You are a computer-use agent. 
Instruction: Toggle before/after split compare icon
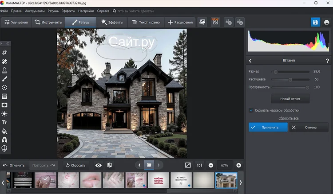110,165
